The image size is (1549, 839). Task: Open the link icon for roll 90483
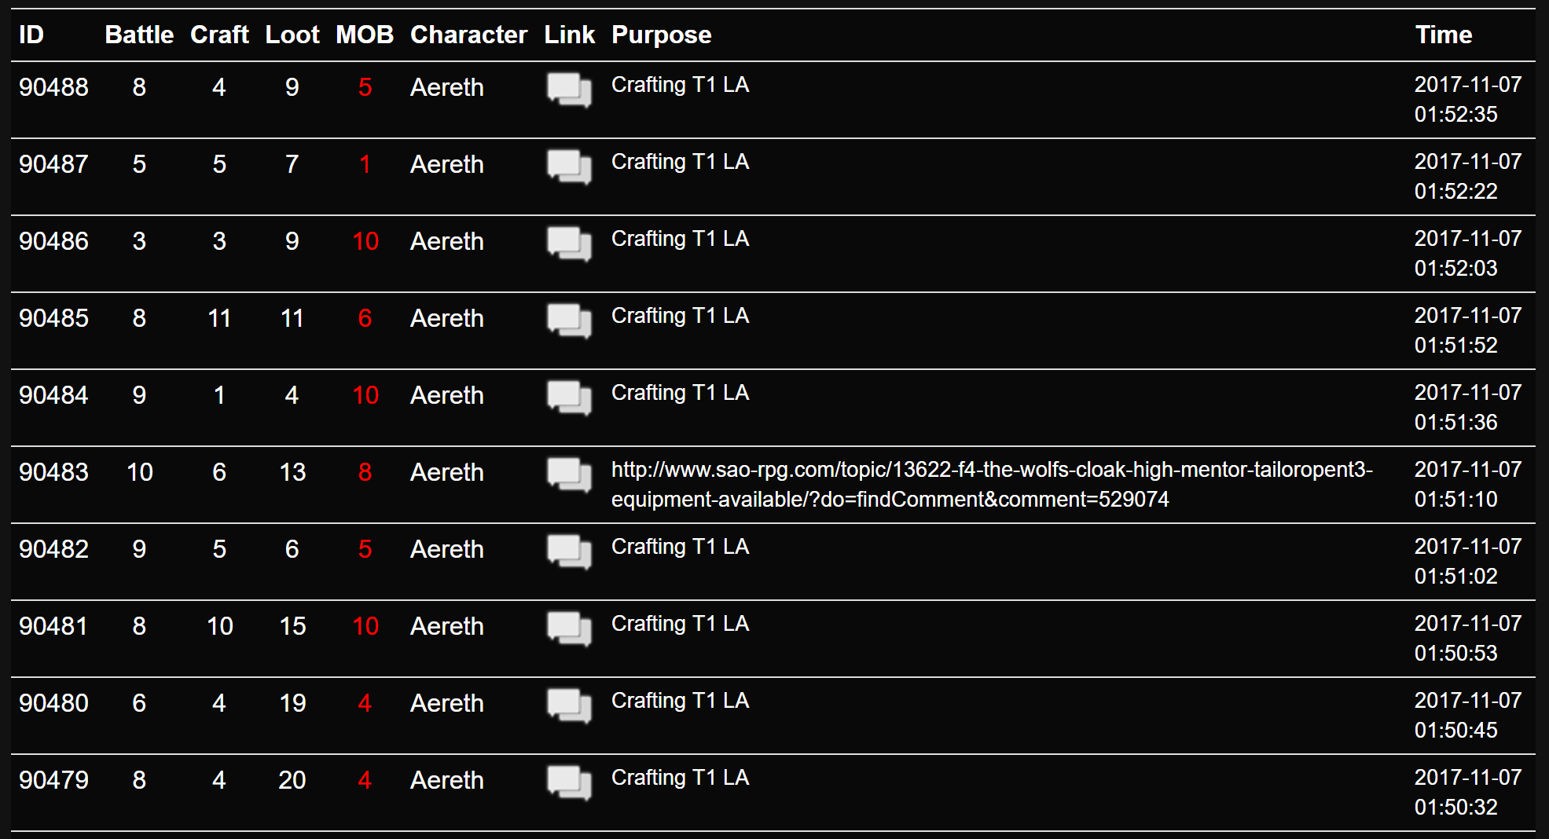point(569,474)
